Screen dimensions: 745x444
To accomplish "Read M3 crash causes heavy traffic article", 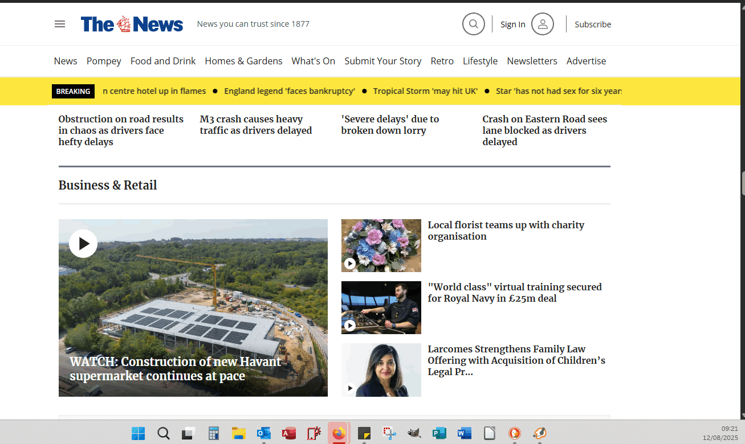I will 256,125.
